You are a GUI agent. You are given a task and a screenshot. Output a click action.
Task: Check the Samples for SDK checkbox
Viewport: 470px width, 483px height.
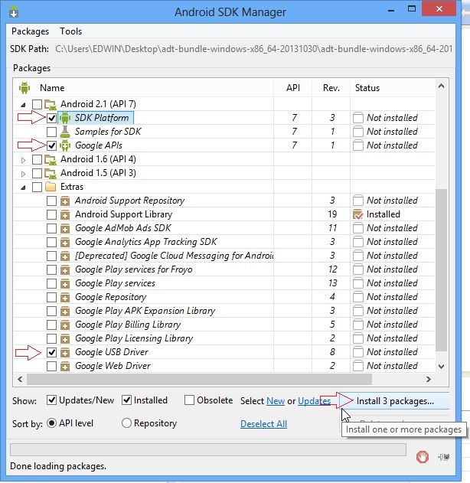pyautogui.click(x=51, y=132)
